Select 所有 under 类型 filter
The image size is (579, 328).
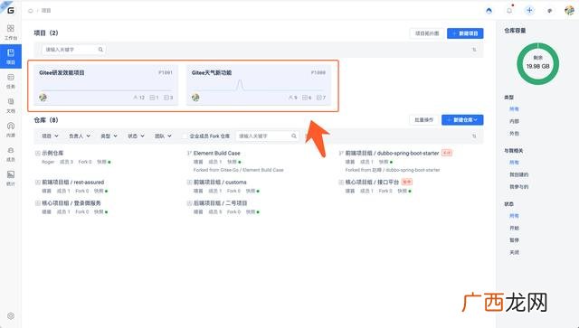(x=514, y=109)
